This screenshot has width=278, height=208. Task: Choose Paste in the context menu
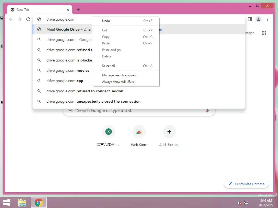point(125,43)
